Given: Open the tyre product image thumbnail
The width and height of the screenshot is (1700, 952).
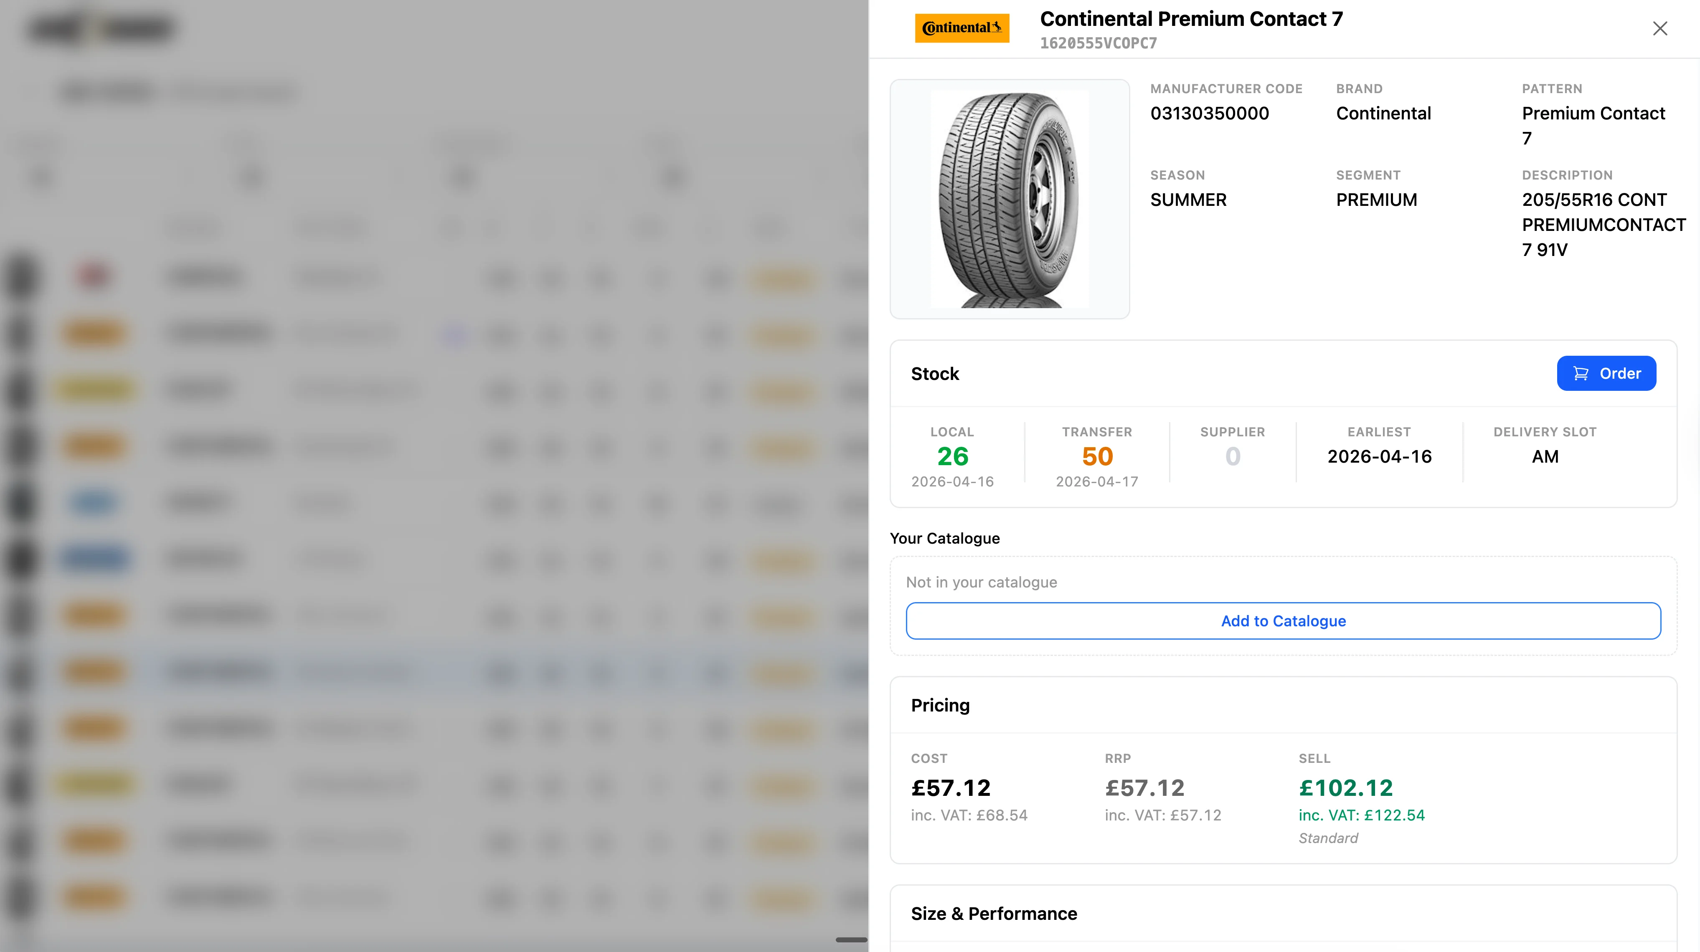Looking at the screenshot, I should (1009, 199).
